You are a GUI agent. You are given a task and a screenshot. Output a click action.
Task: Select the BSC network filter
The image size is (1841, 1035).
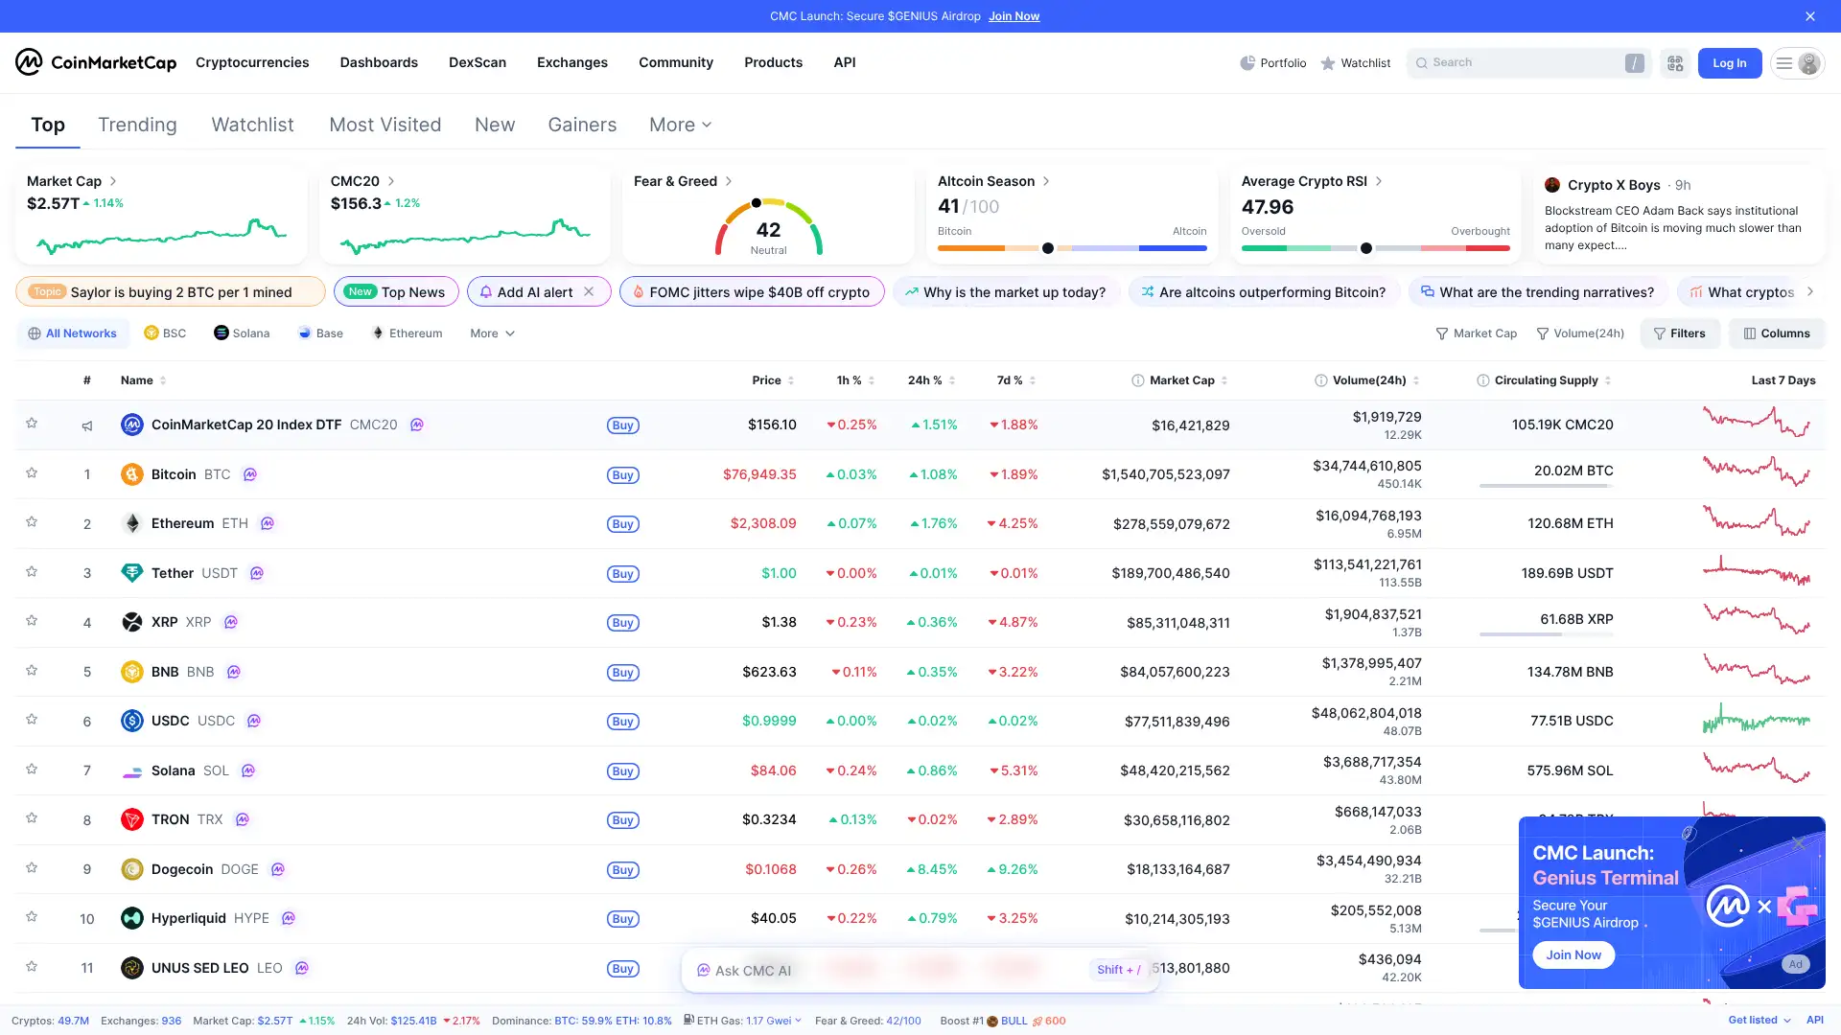(x=165, y=333)
